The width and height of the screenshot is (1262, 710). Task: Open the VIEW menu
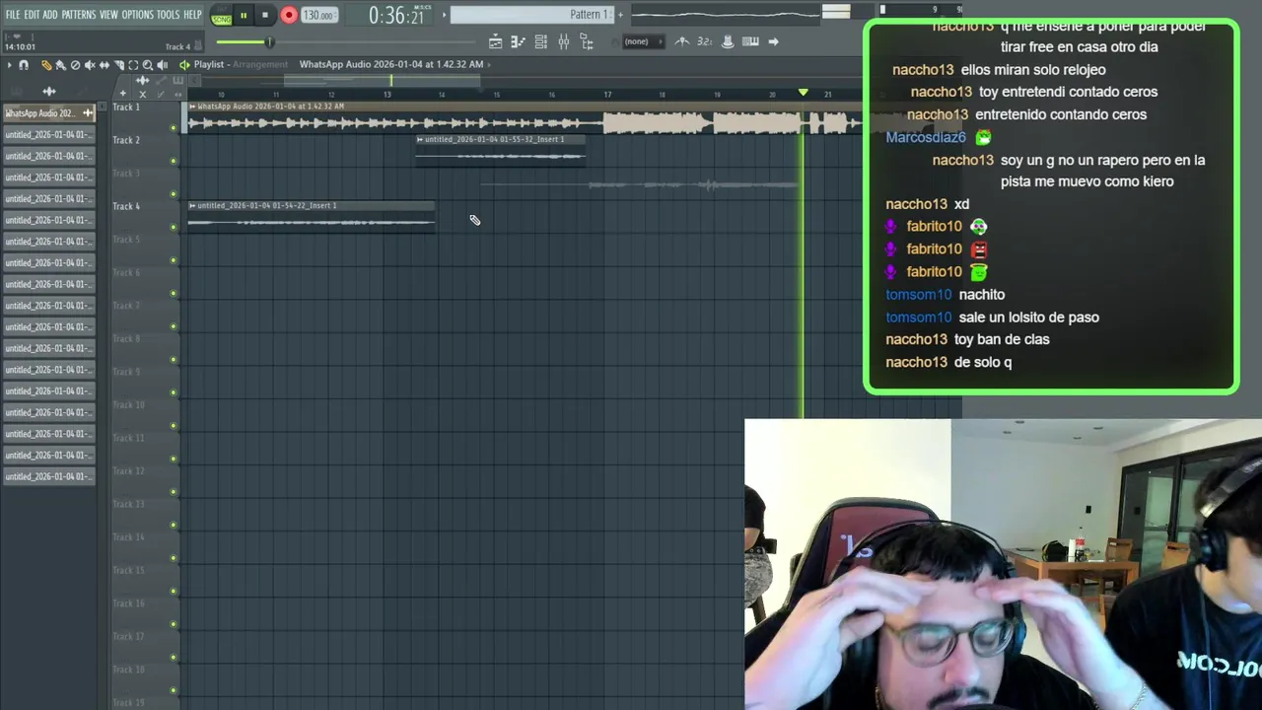pos(108,15)
